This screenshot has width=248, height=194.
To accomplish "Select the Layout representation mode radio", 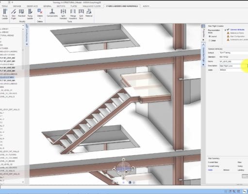I will (x=210, y=36).
